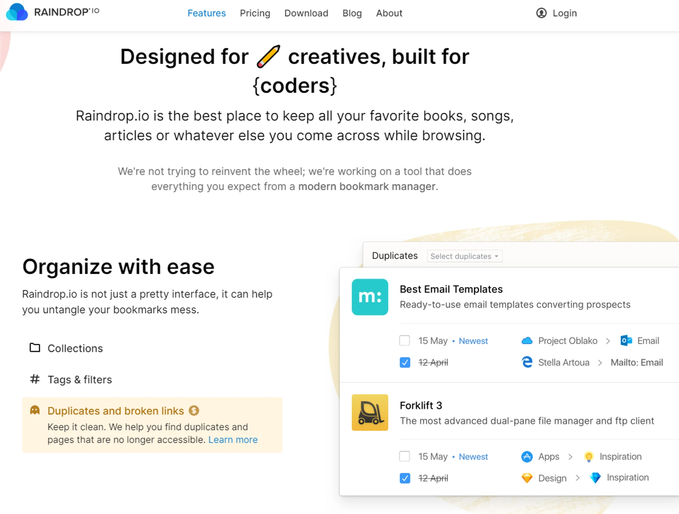Click the Learn more link

tap(233, 440)
